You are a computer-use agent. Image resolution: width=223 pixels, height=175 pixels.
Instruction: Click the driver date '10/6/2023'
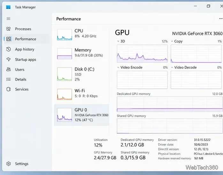coord(201,145)
